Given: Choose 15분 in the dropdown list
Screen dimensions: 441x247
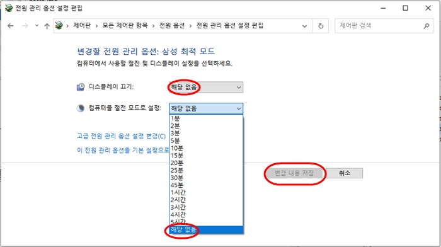Looking at the screenshot, I should click(206, 155).
